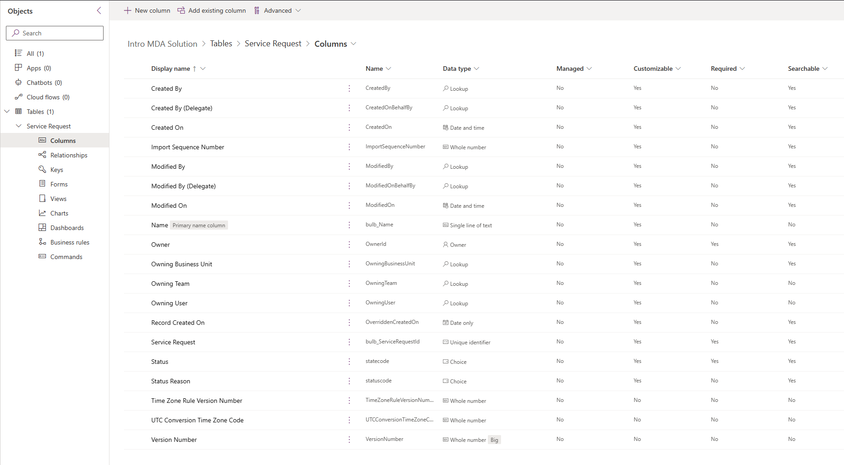
Task: Go to Service Request breadcrumb link
Action: coord(273,44)
